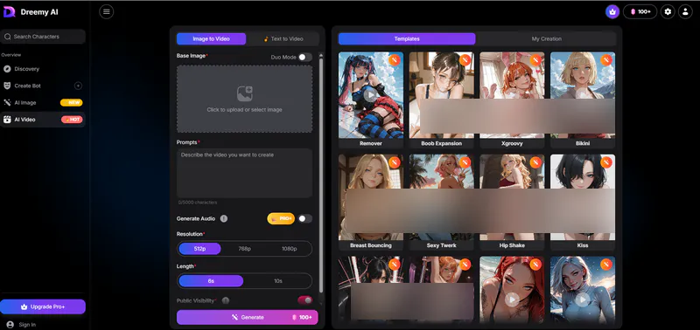The height and width of the screenshot is (330, 700).
Task: Select 768p resolution
Action: click(x=245, y=249)
